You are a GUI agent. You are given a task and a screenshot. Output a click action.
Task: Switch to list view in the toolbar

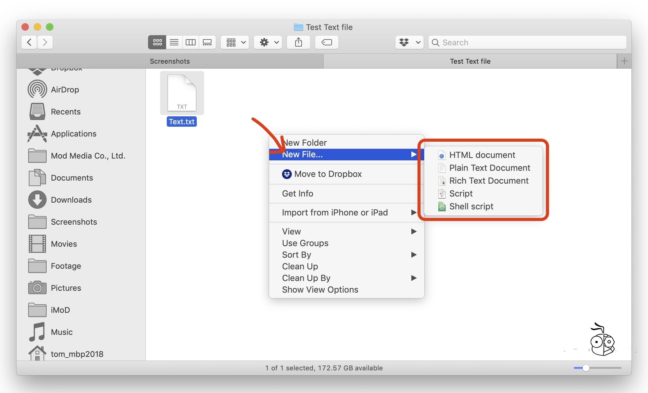(x=174, y=42)
